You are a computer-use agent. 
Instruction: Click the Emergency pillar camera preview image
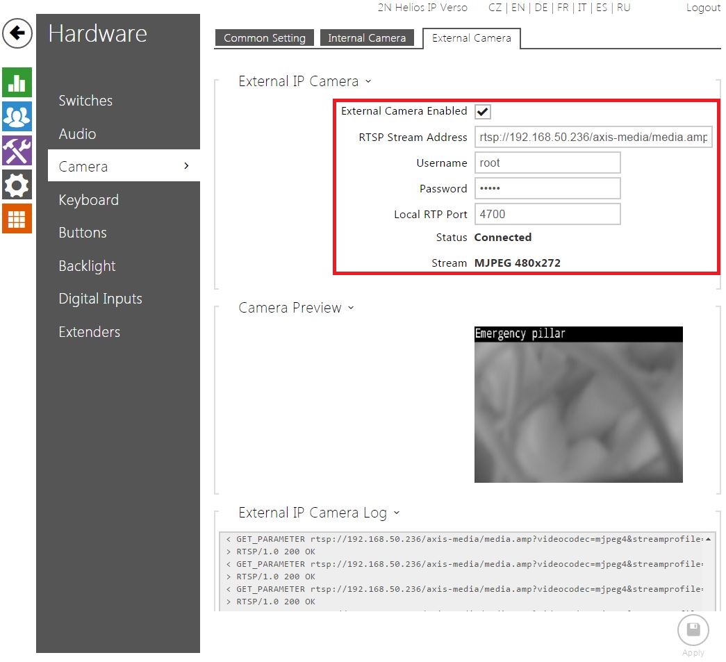[578, 404]
